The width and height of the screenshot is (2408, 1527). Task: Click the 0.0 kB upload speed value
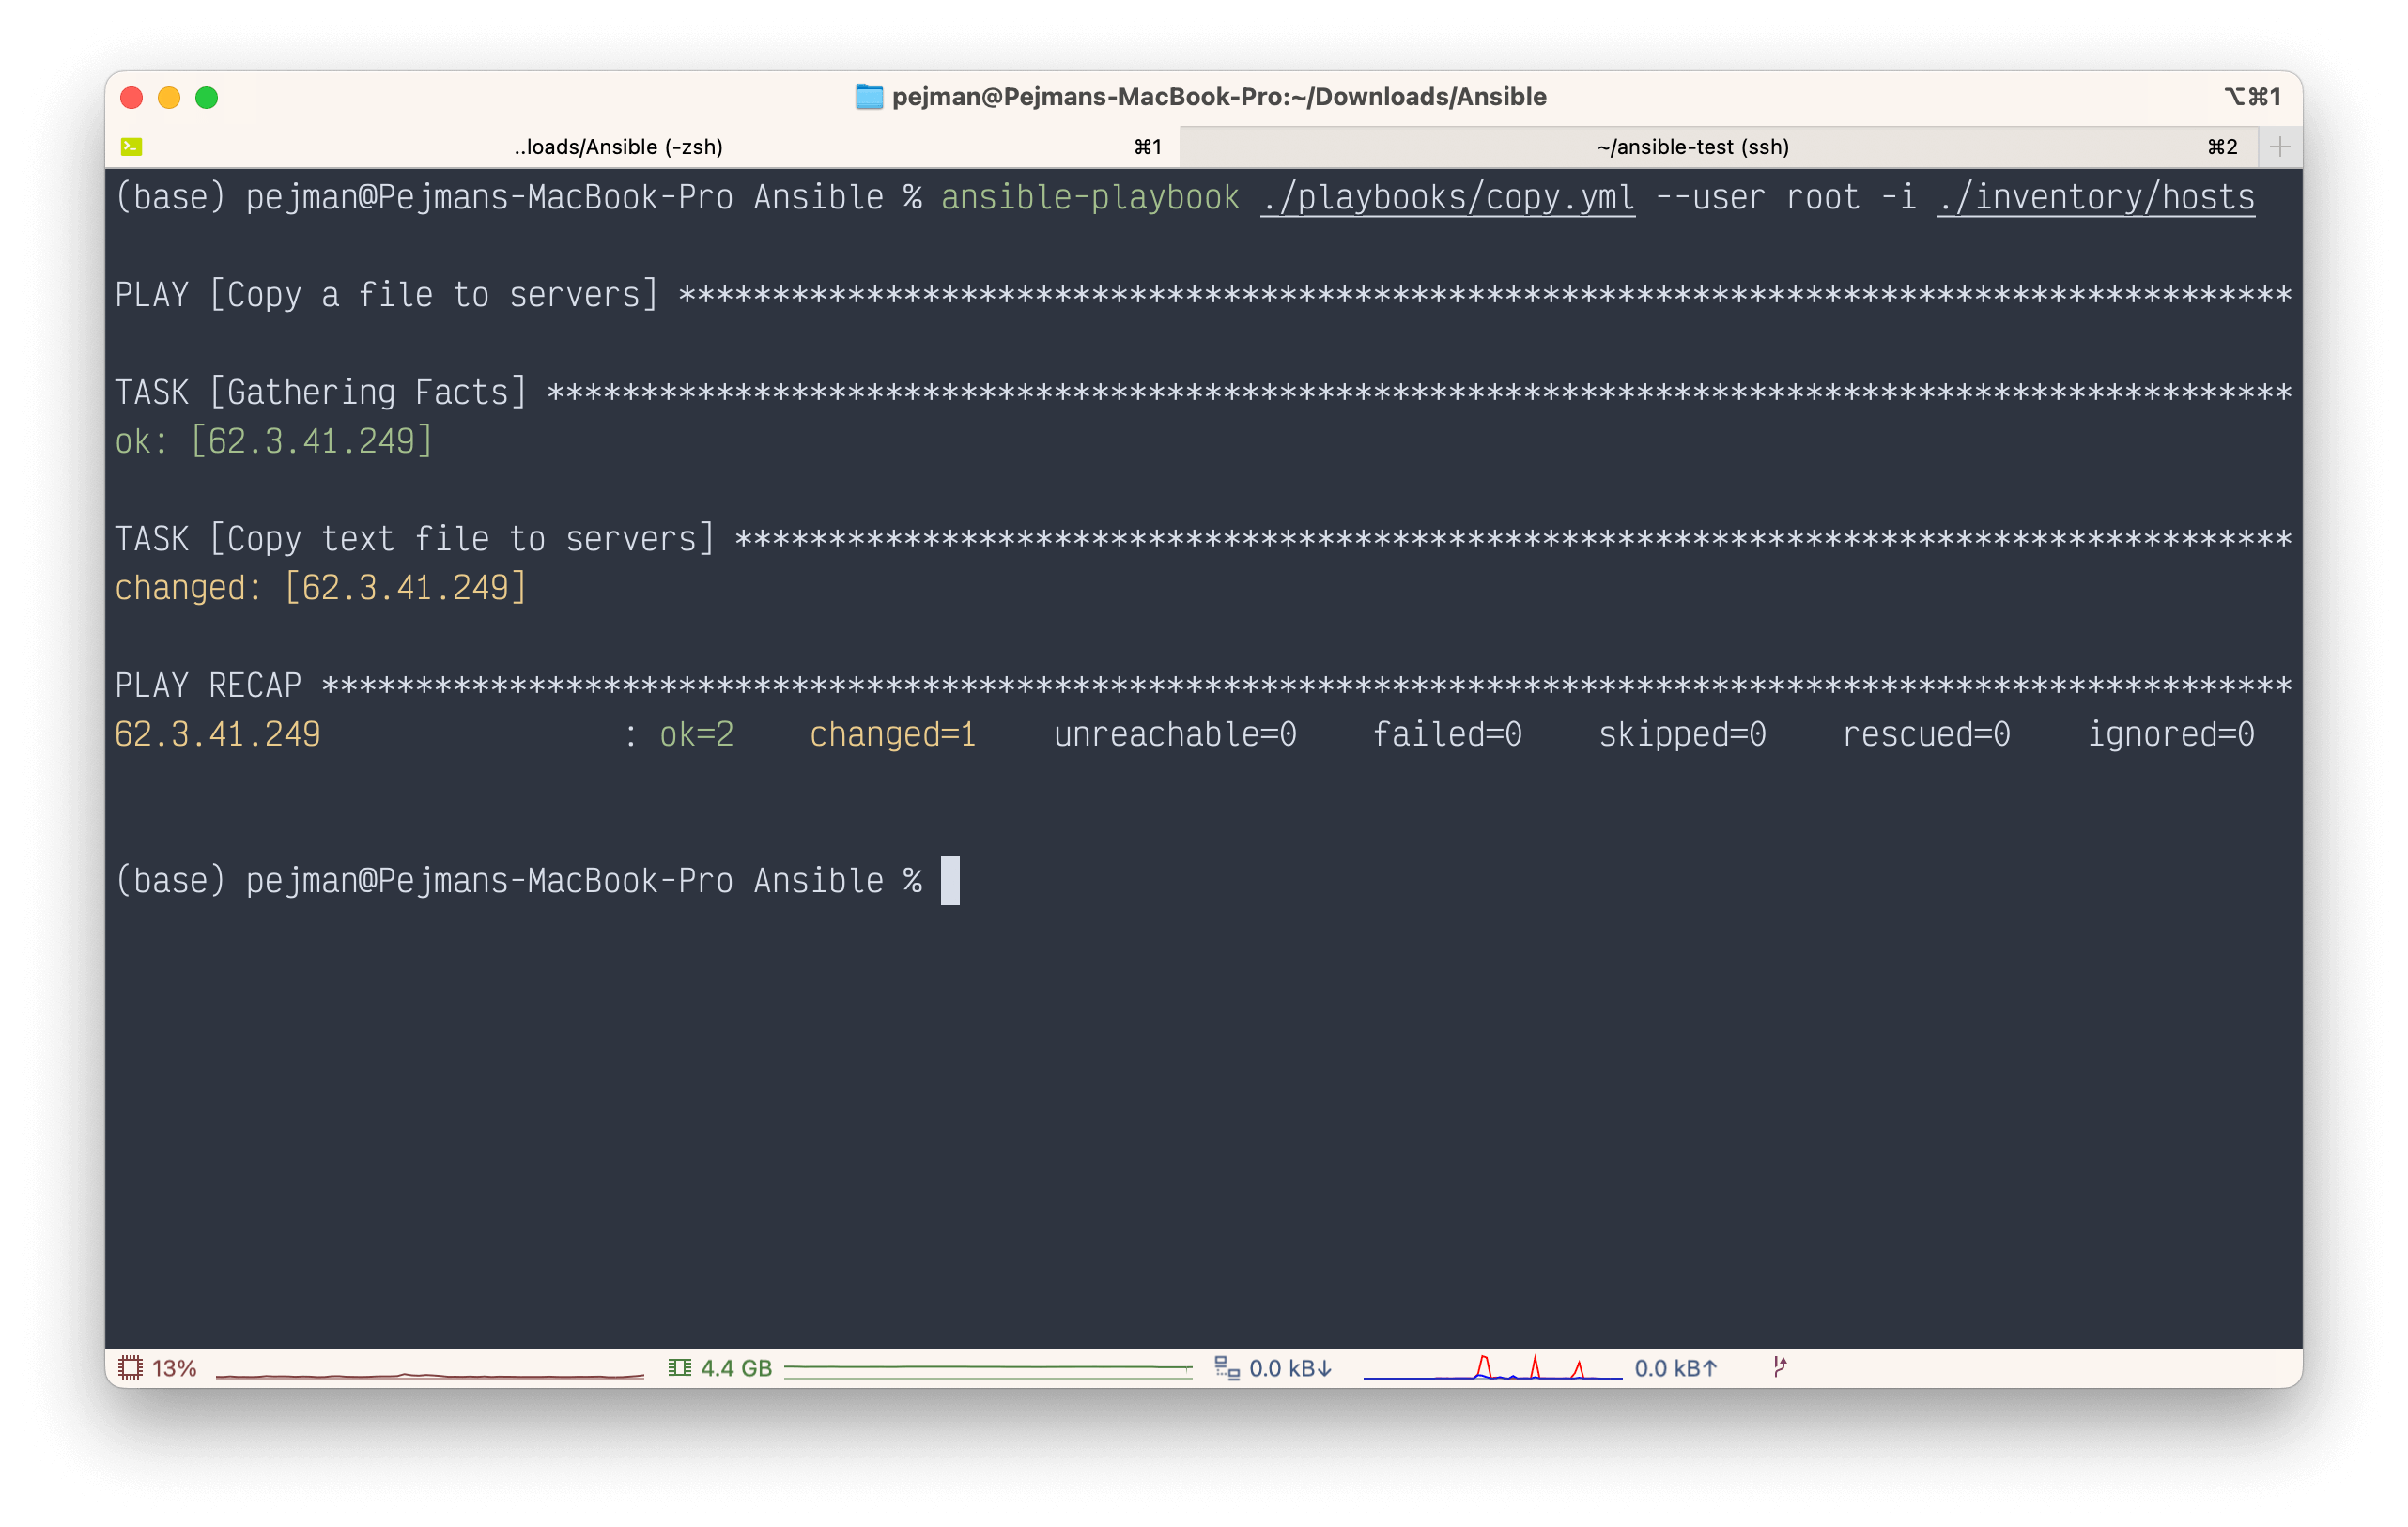pos(1675,1368)
